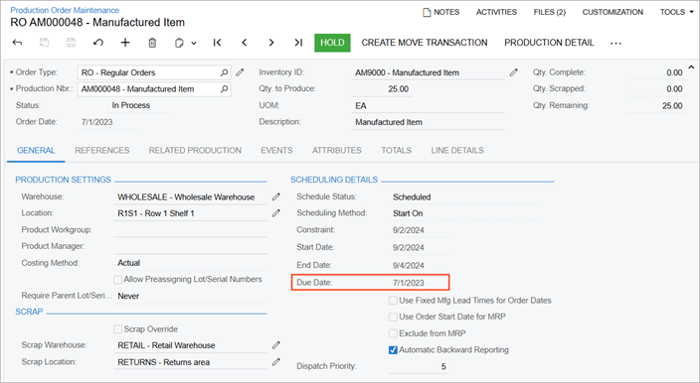Open the Tools dropdown menu
Image resolution: width=700 pixels, height=383 pixels.
pos(676,12)
